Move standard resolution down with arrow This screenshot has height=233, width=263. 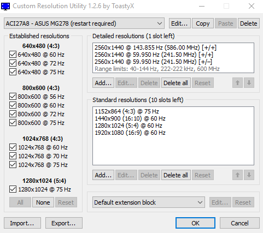249,175
